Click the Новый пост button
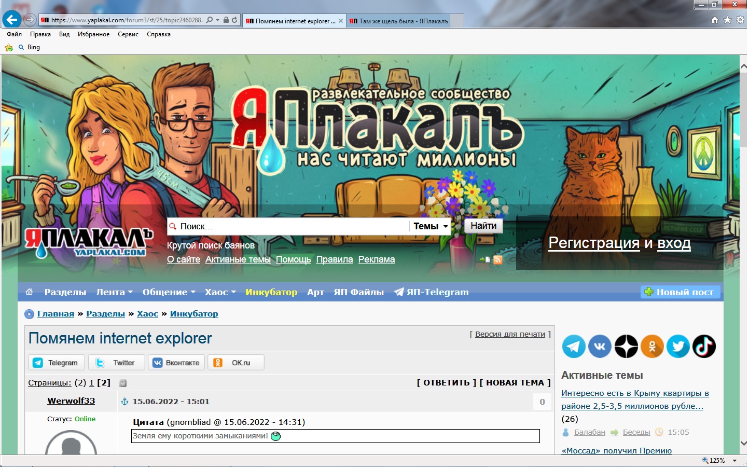The height and width of the screenshot is (469, 749). click(681, 293)
